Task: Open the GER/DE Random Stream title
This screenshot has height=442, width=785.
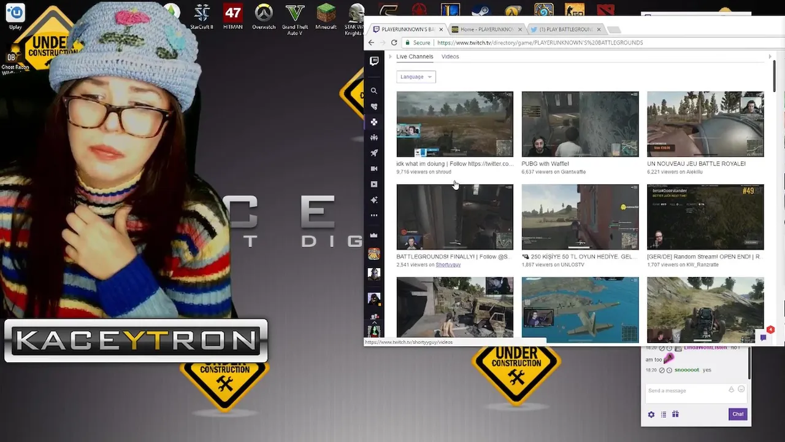Action: [x=704, y=257]
